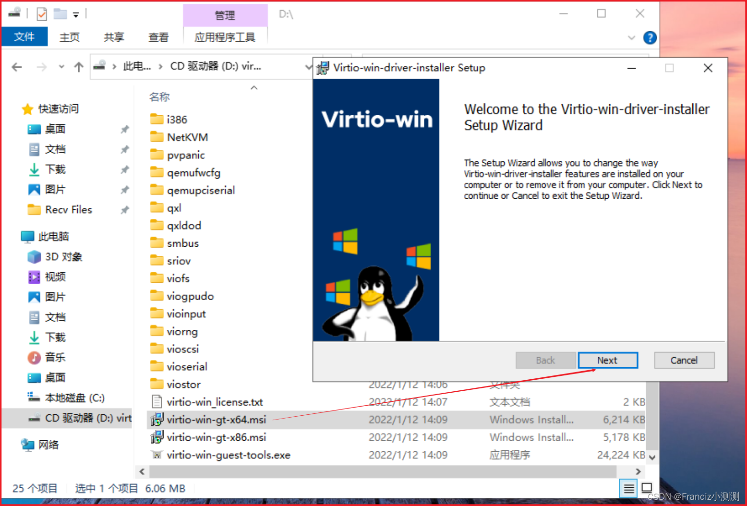This screenshot has width=747, height=506.
Task: Open 3D 对象 in the navigation pane
Action: [63, 257]
